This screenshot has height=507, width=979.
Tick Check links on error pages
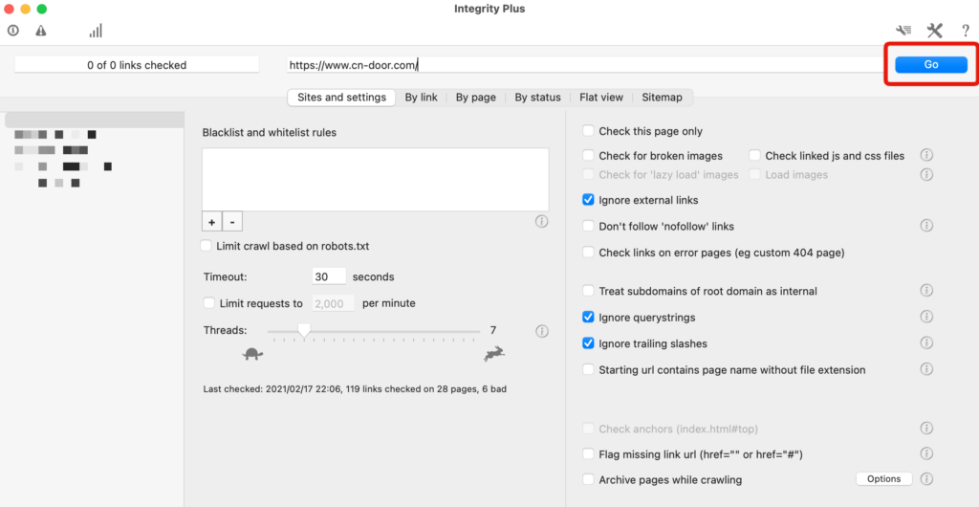pos(588,253)
